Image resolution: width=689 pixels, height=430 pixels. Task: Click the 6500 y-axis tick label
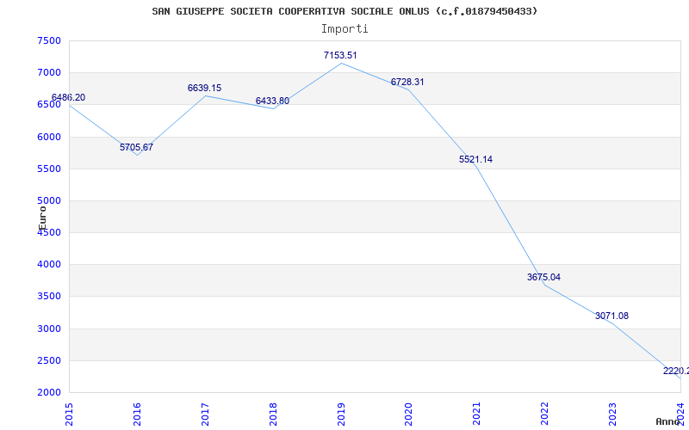coord(49,105)
